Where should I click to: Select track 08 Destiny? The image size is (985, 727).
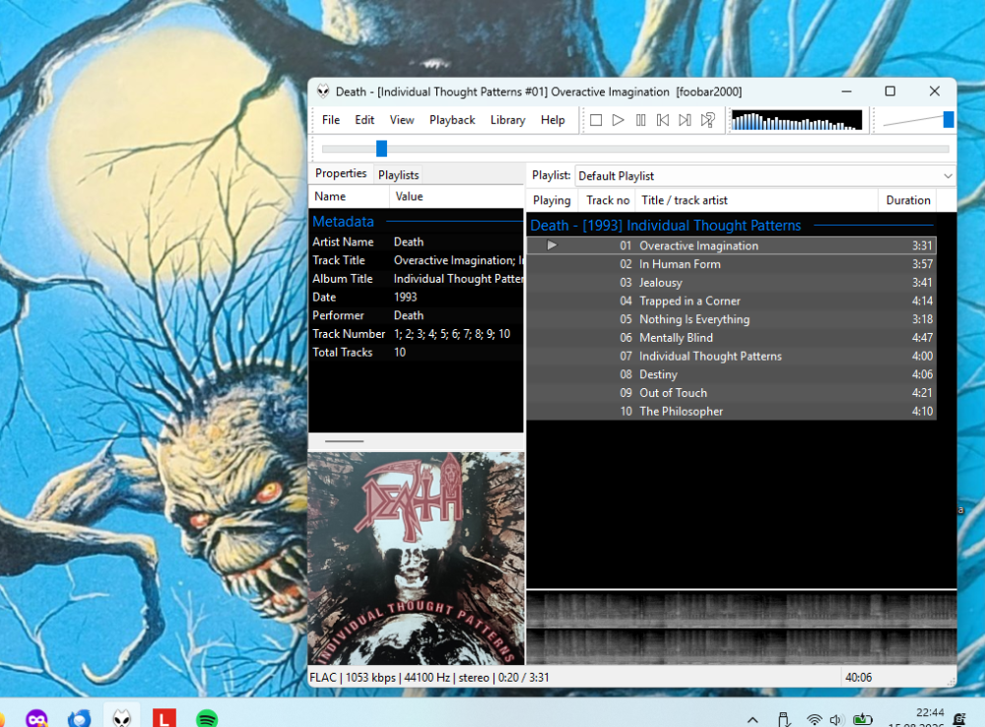click(x=731, y=374)
